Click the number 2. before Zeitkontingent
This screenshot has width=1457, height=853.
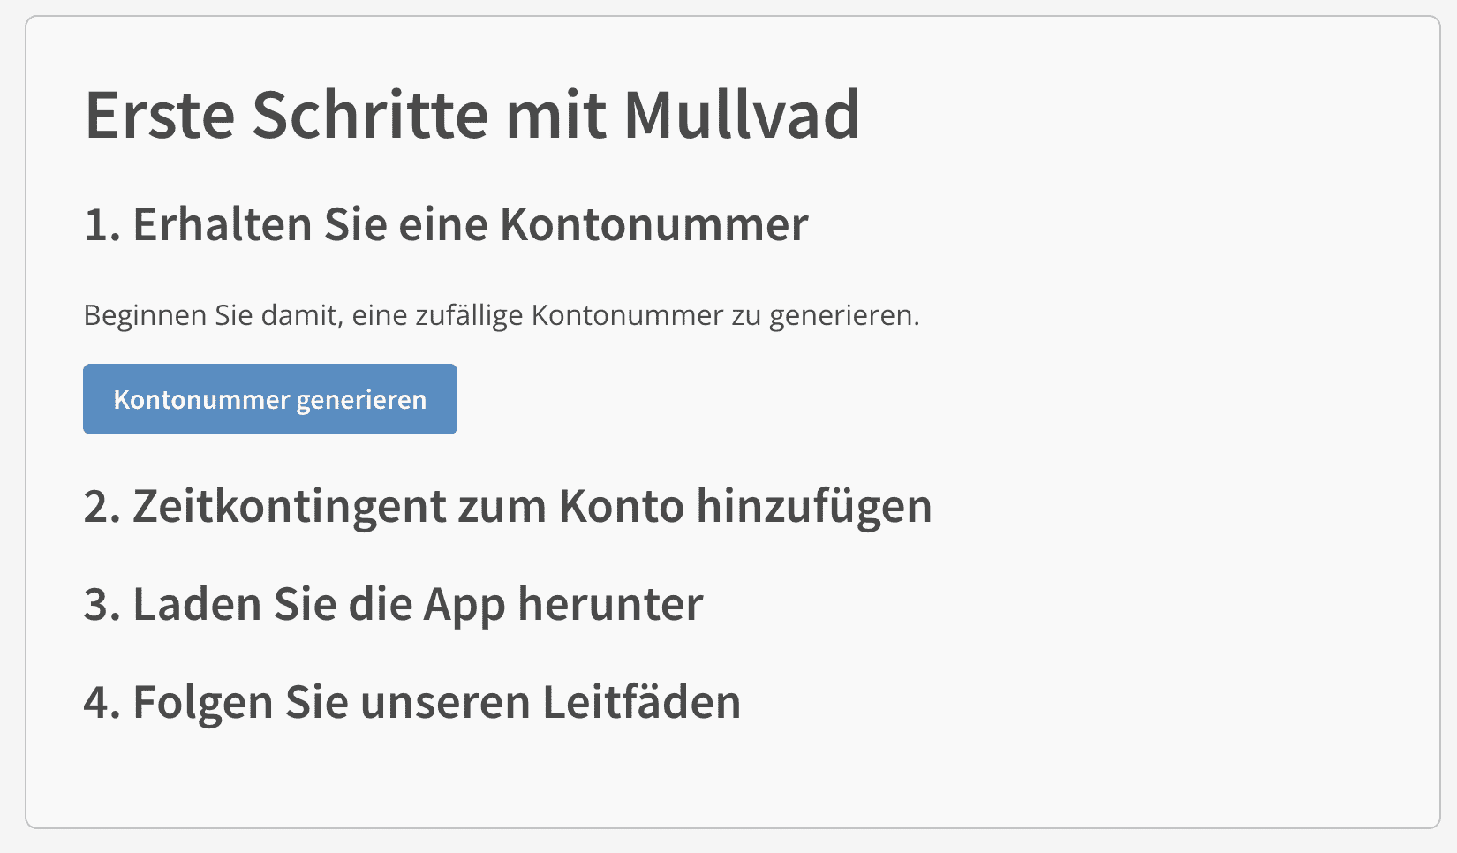click(102, 507)
